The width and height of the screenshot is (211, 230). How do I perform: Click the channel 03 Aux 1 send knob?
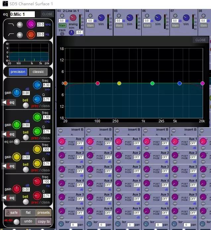pyautogui.click(x=62, y=142)
